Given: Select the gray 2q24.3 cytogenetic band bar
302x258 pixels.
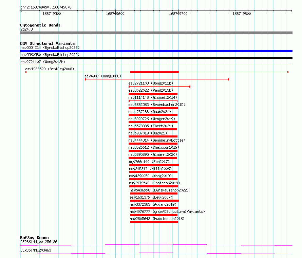Looking at the screenshot, I should click(156, 33).
